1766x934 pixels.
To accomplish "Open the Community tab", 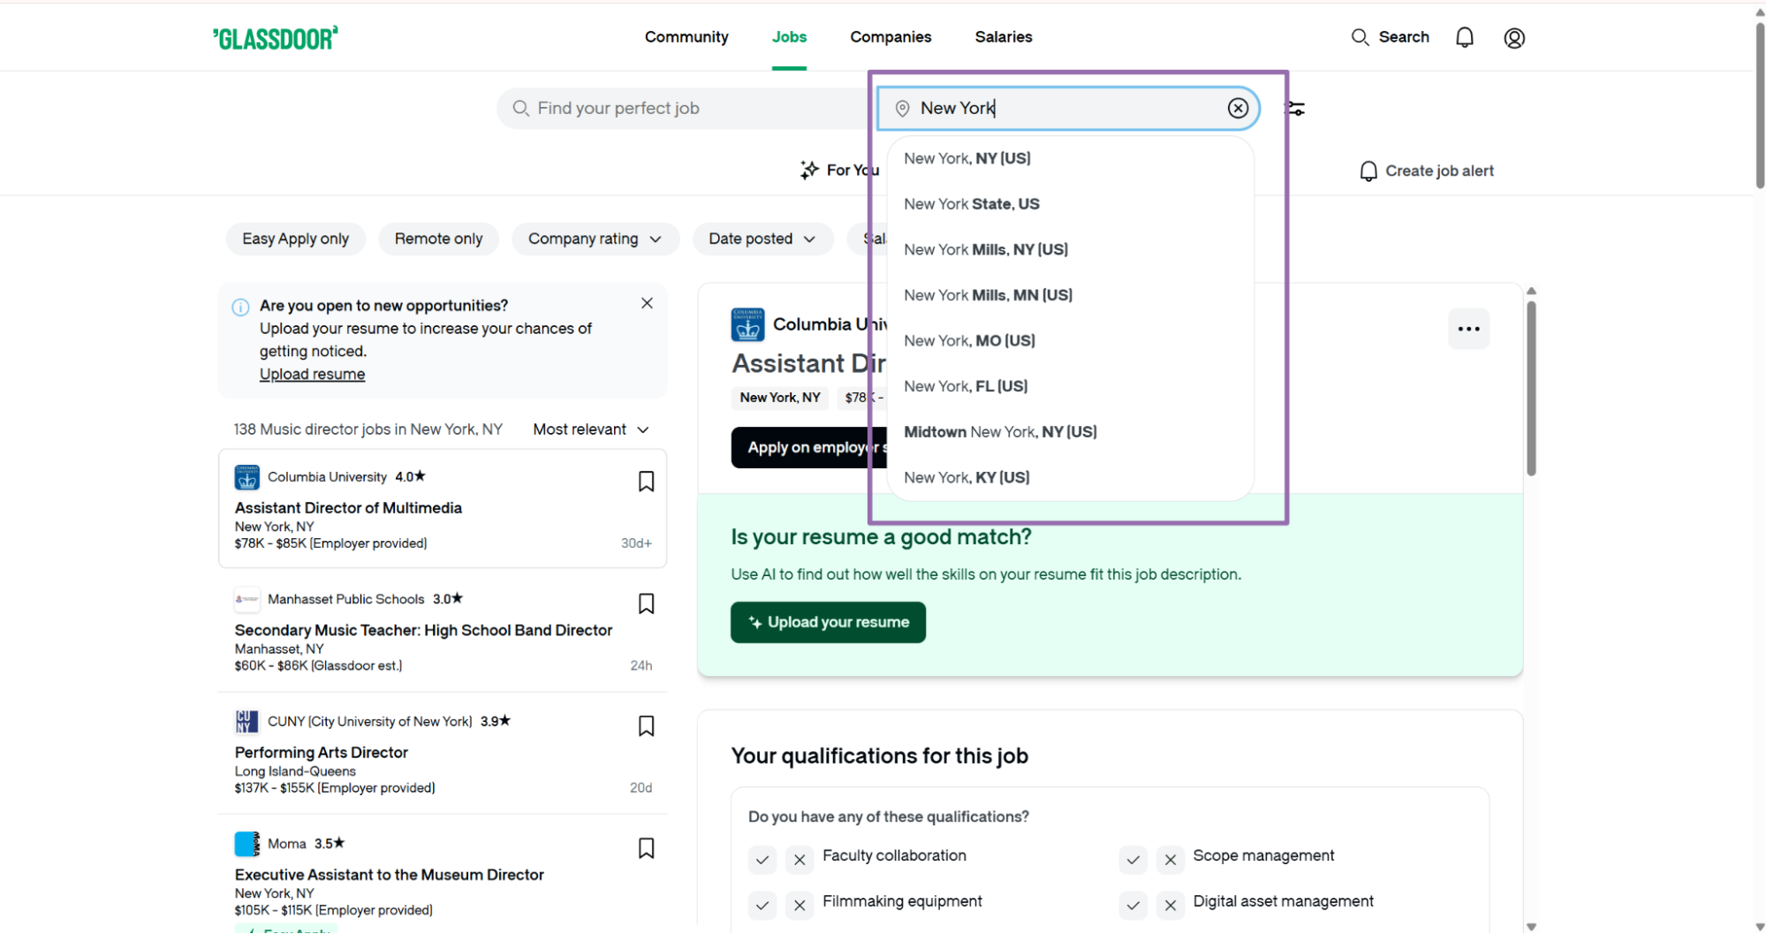I will 686,37.
